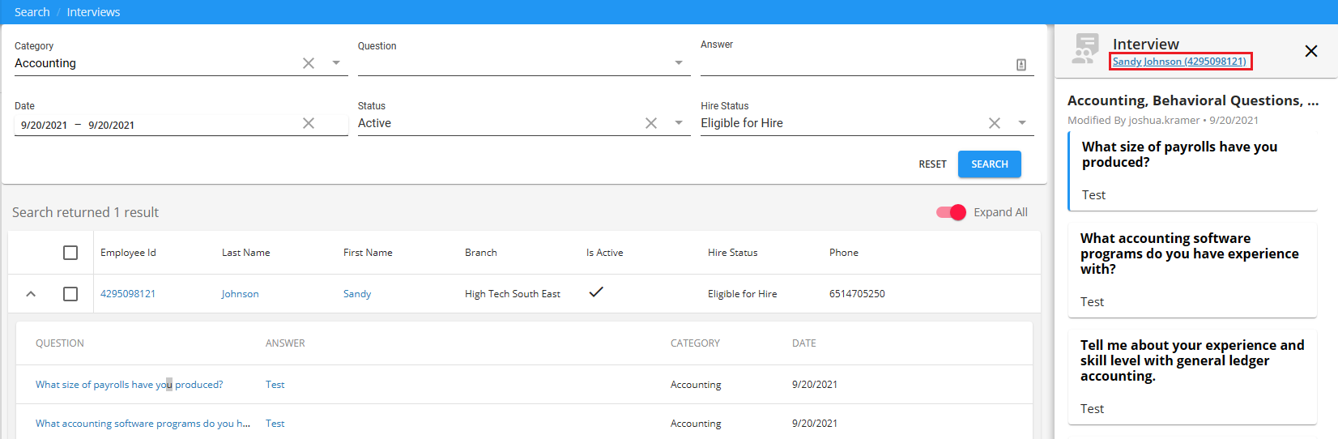Image resolution: width=1338 pixels, height=439 pixels.
Task: Select Interviews in the breadcrumb
Action: tap(93, 12)
